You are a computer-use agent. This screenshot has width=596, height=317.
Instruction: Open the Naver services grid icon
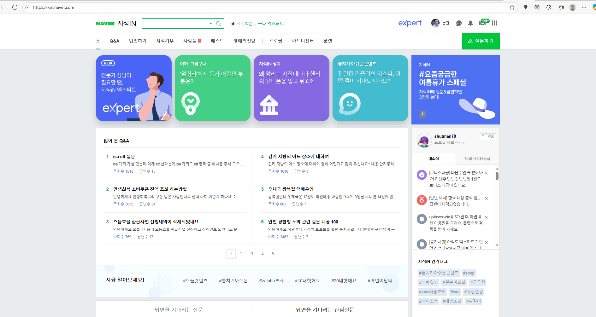494,23
